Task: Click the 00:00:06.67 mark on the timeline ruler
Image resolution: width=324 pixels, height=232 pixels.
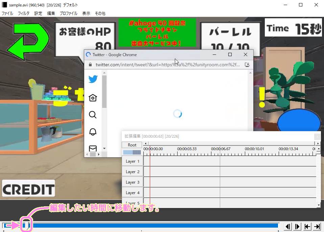Action: pos(220,148)
